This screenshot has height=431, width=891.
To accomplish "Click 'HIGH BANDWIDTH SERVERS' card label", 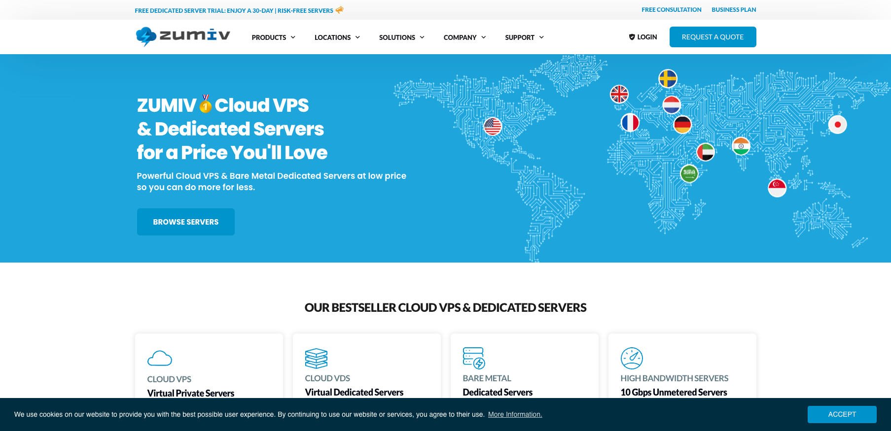I will click(675, 378).
